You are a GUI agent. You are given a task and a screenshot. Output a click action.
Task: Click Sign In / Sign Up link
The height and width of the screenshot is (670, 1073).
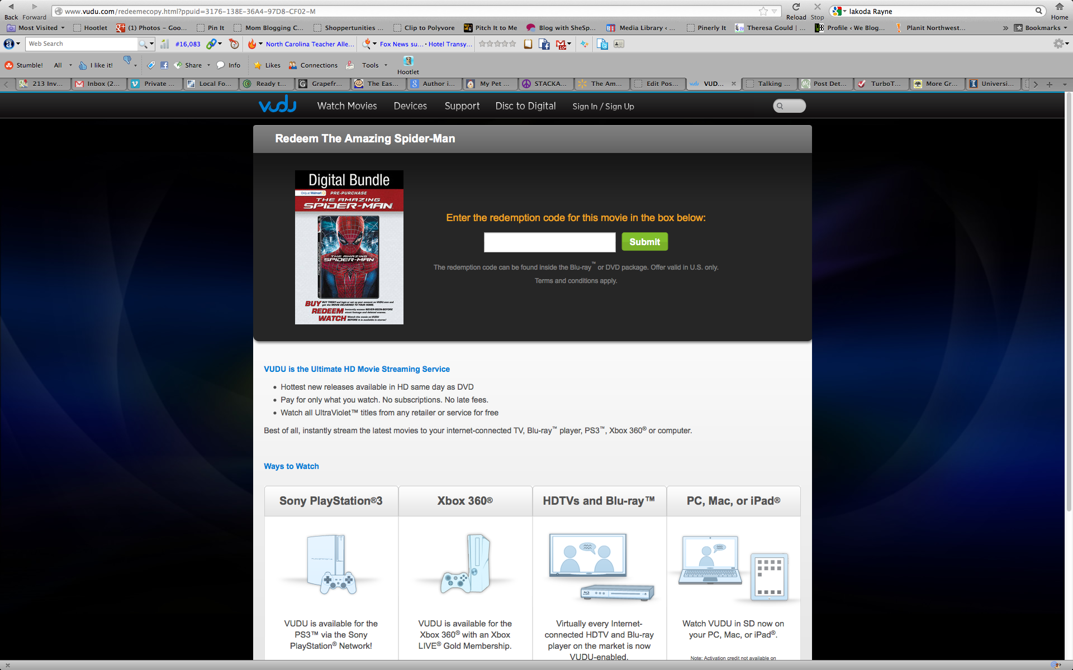click(603, 107)
